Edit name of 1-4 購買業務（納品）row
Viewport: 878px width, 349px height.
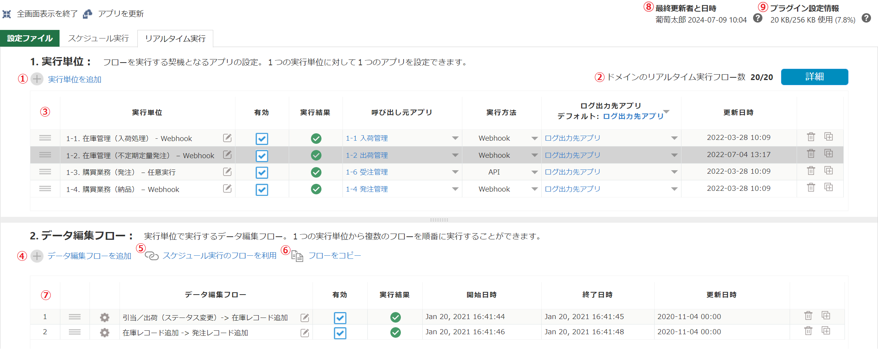[x=227, y=188]
